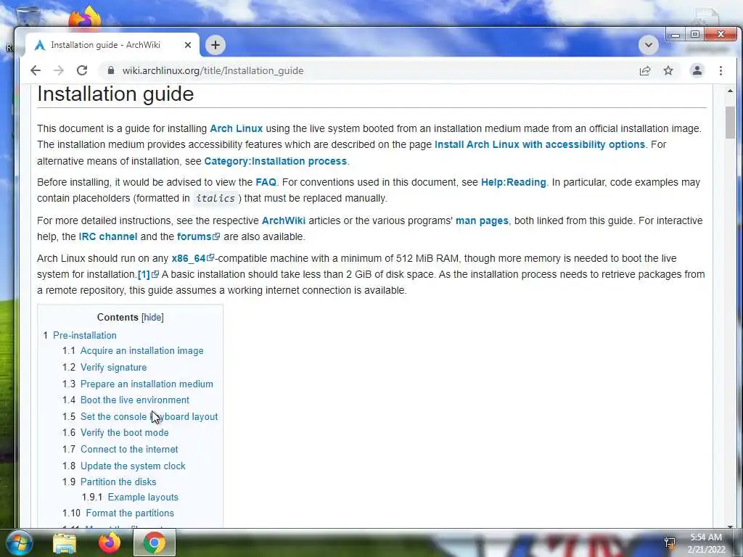Expand the tab search dropdown arrow
This screenshot has width=743, height=557.
coord(649,45)
